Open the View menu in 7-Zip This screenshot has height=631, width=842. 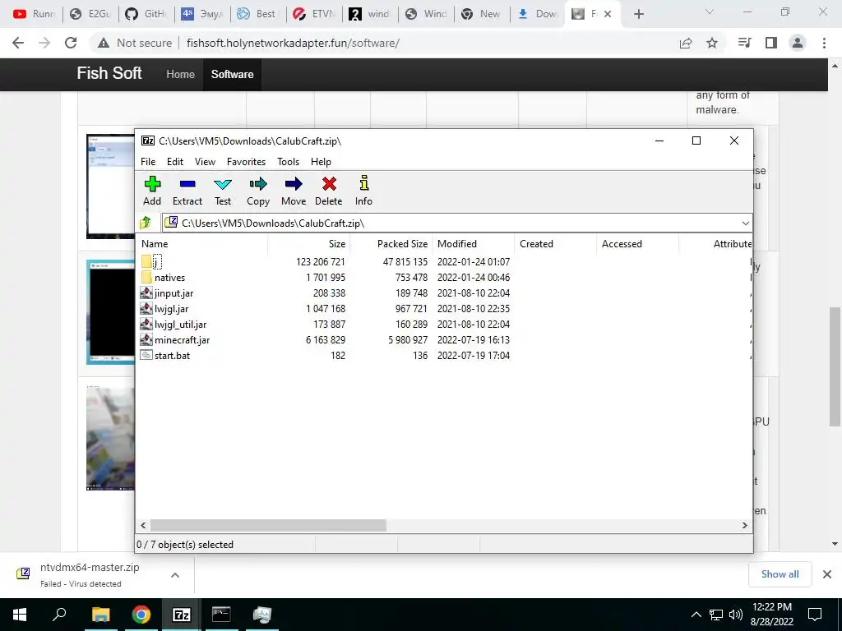pos(205,162)
